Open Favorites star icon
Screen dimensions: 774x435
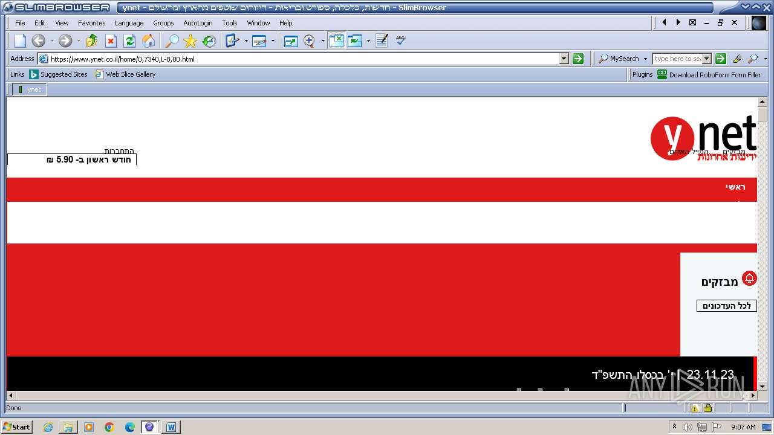click(x=190, y=40)
